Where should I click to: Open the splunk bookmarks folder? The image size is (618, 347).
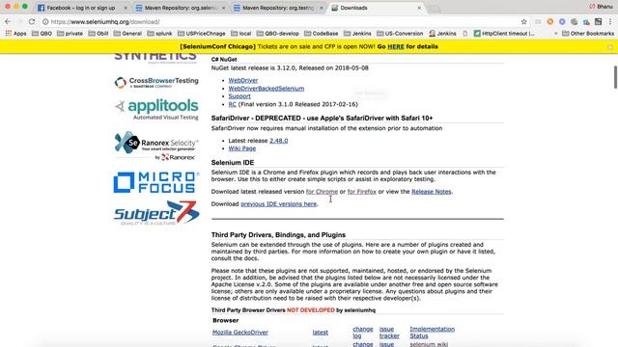(x=159, y=34)
